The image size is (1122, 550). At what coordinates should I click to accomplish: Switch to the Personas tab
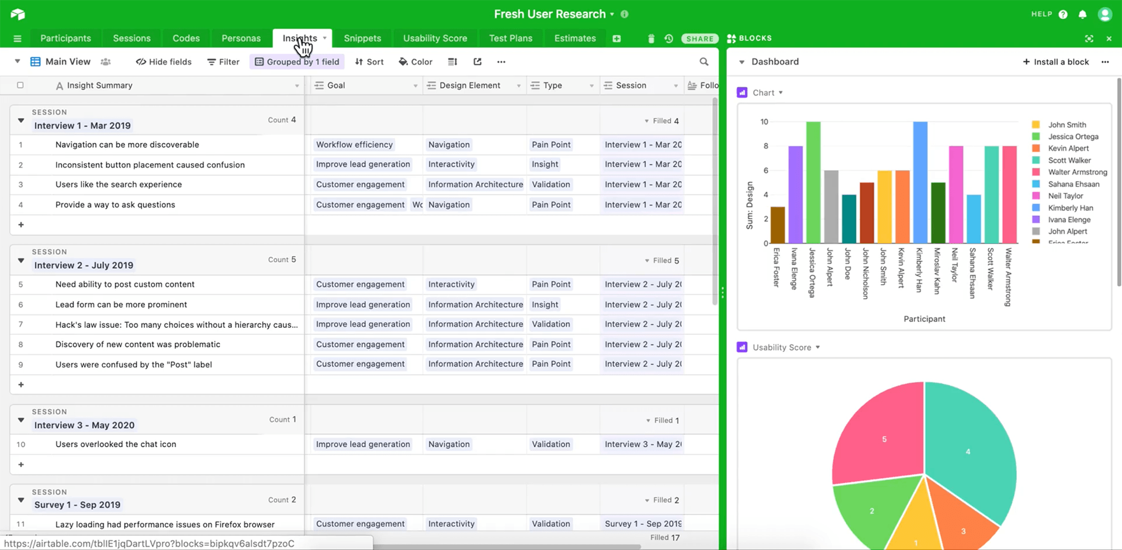[241, 39]
